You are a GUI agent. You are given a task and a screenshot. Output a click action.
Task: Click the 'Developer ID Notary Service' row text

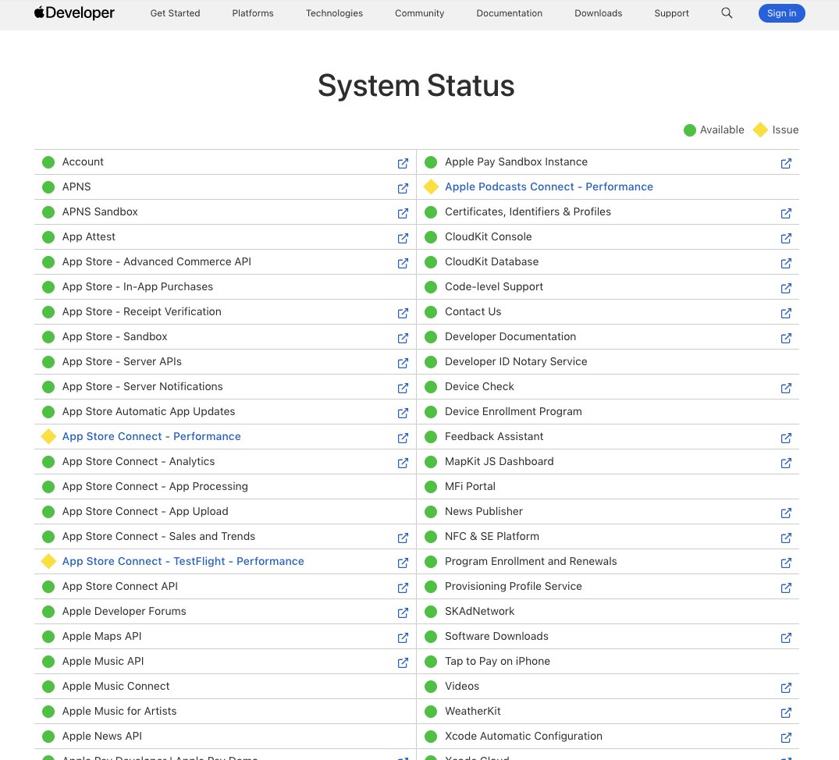pyautogui.click(x=516, y=361)
